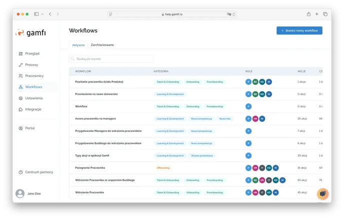Click the Integracje icon in sidebar

click(20, 109)
